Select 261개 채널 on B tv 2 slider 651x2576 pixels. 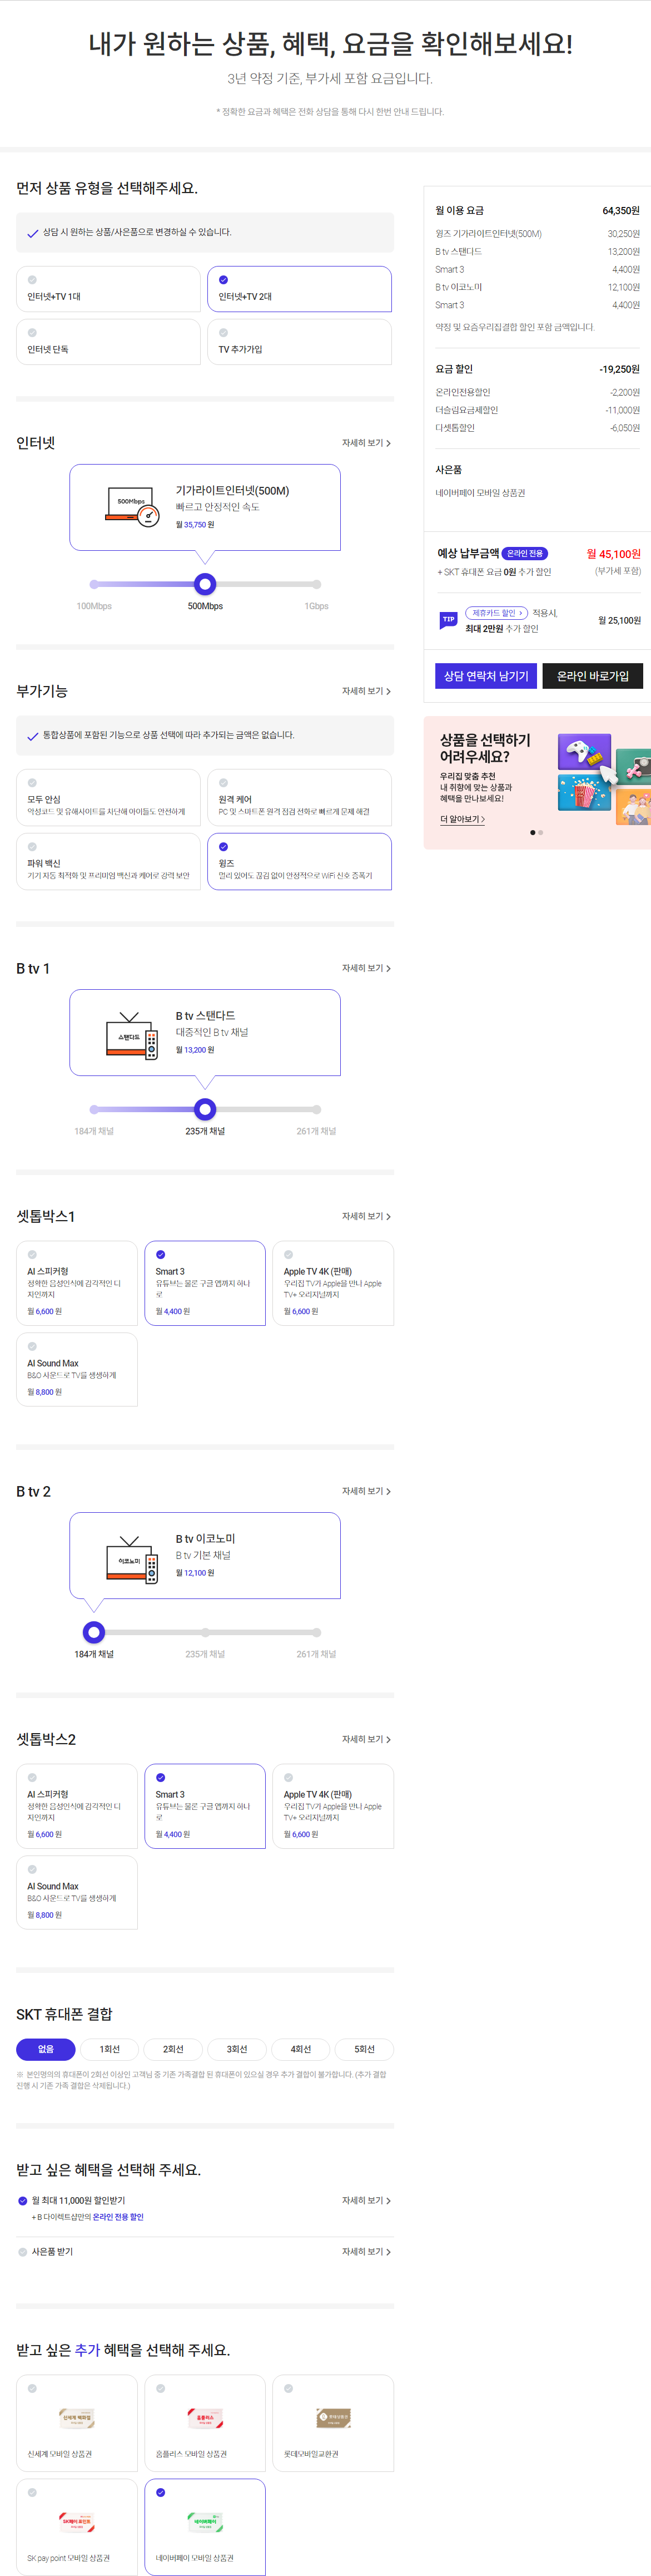click(x=316, y=1632)
